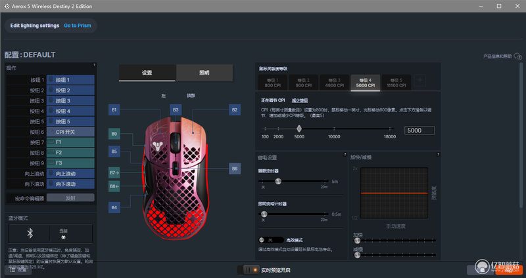Open the F2 assignment for 按钮 8
This screenshot has width=526, height=278.
point(70,153)
